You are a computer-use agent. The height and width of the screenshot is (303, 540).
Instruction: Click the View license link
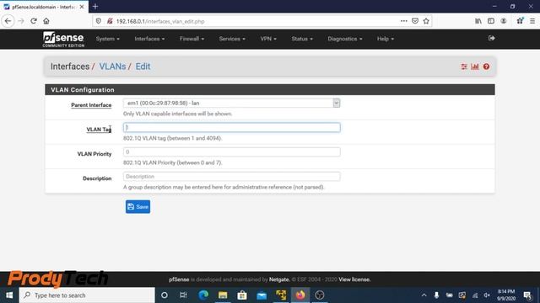click(354, 279)
